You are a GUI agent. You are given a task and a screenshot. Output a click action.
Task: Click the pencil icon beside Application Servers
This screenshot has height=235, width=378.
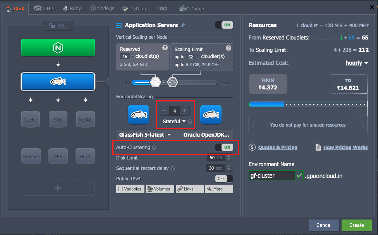(x=183, y=25)
